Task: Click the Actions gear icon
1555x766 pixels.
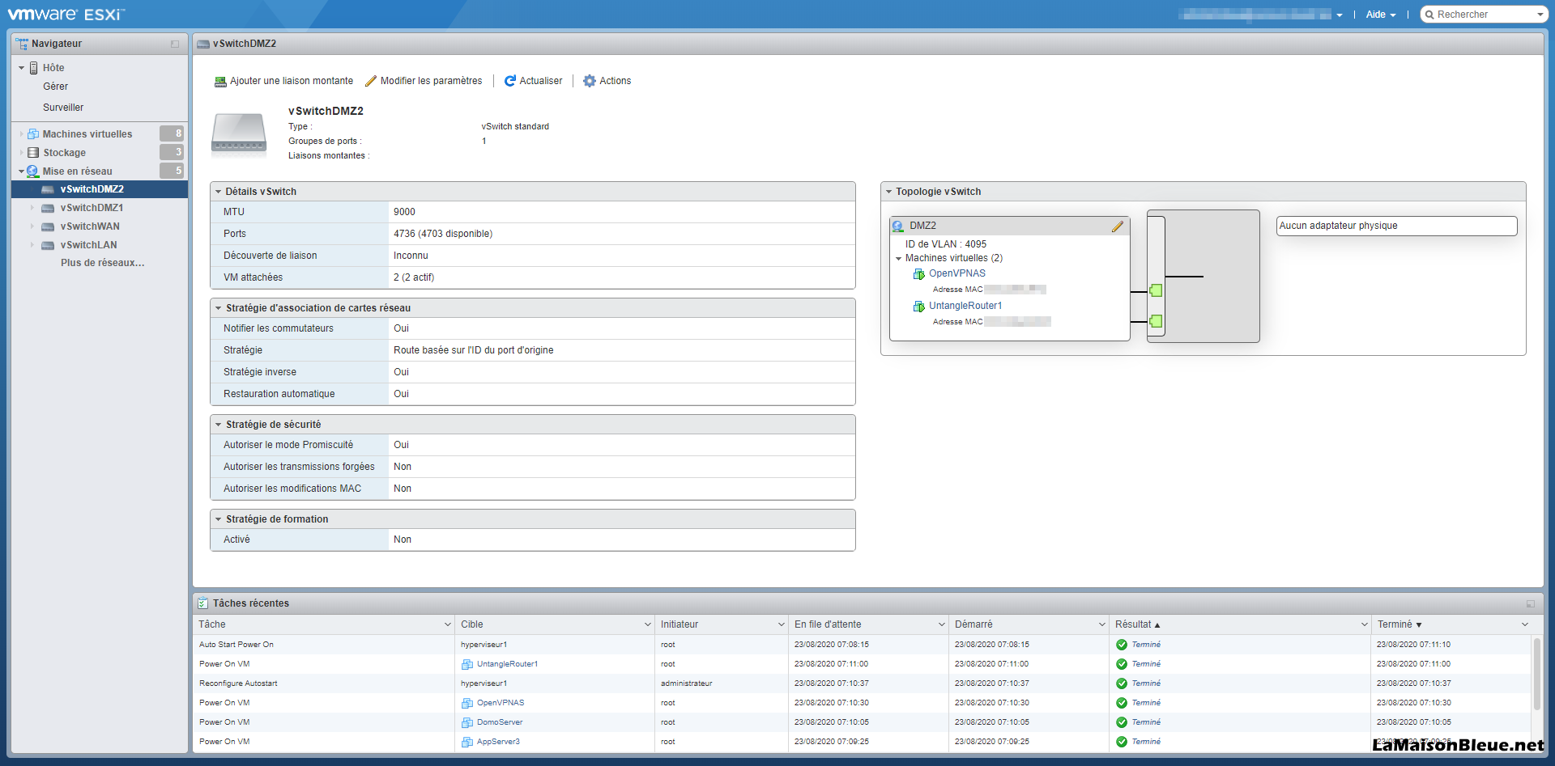Action: [590, 81]
